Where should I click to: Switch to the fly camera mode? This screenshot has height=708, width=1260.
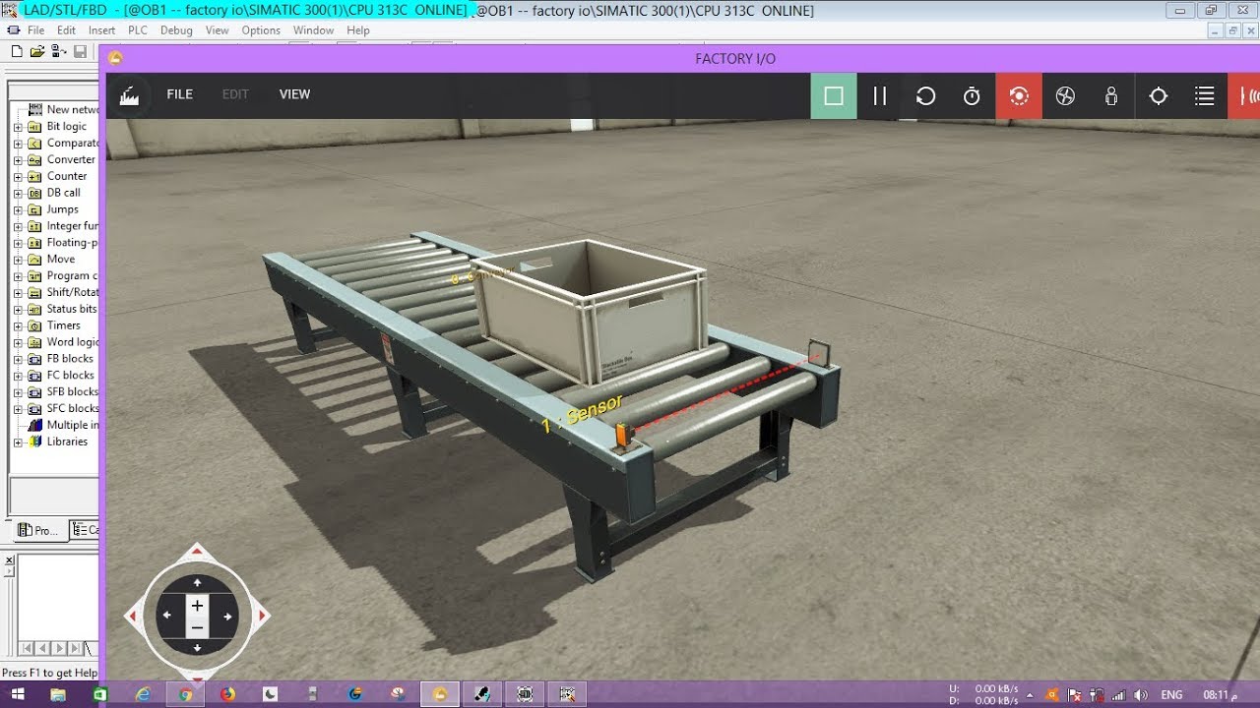[1064, 95]
